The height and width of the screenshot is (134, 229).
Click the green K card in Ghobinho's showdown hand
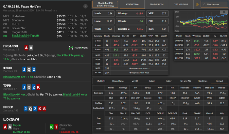click(x=52, y=127)
